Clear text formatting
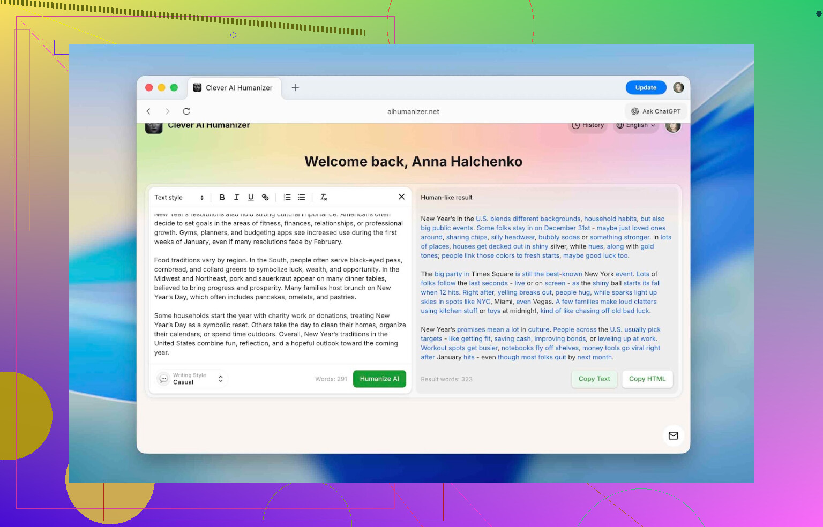 click(324, 197)
